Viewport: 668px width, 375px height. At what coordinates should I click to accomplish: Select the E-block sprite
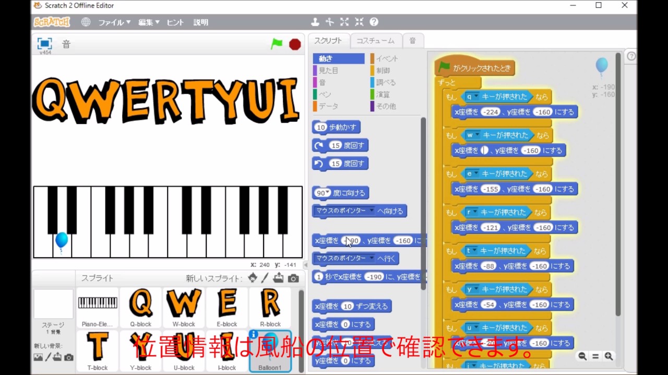227,307
